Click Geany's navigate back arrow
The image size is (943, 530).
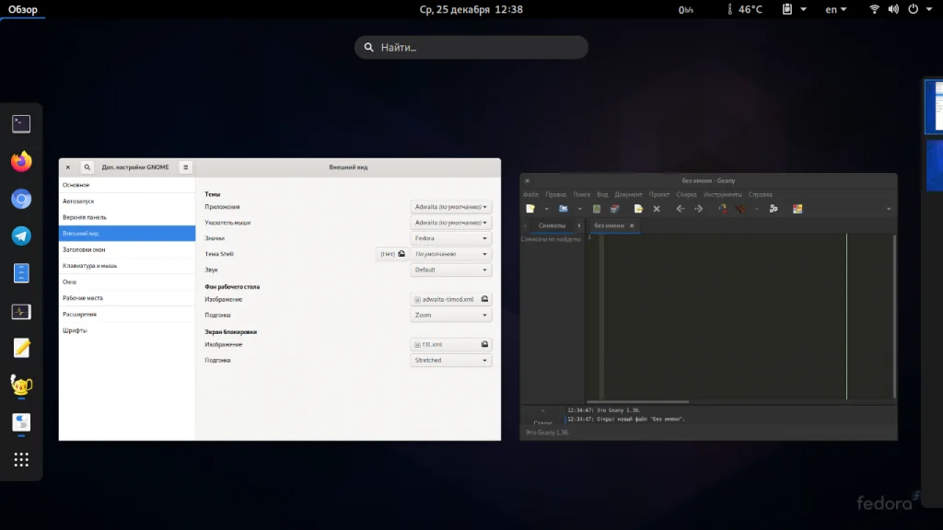pos(681,209)
